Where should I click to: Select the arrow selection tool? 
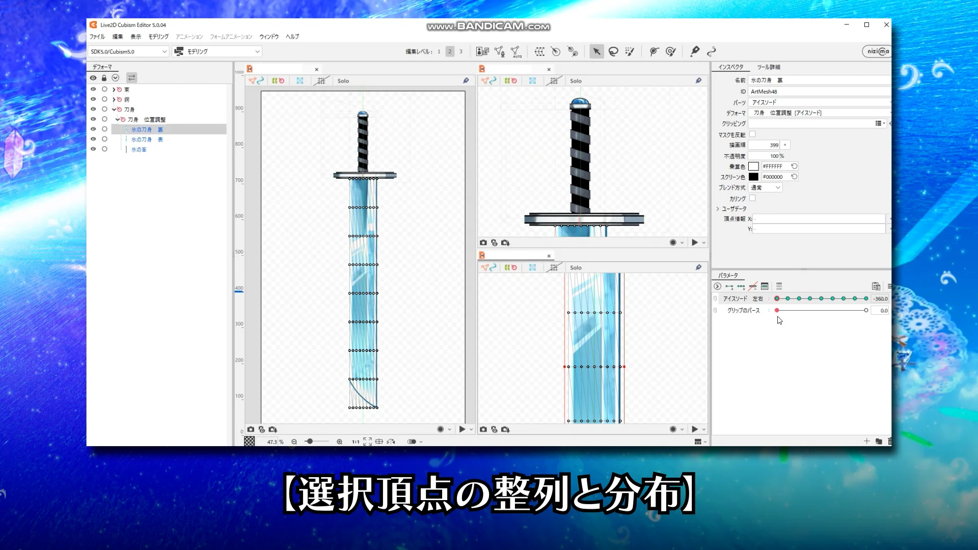[596, 51]
